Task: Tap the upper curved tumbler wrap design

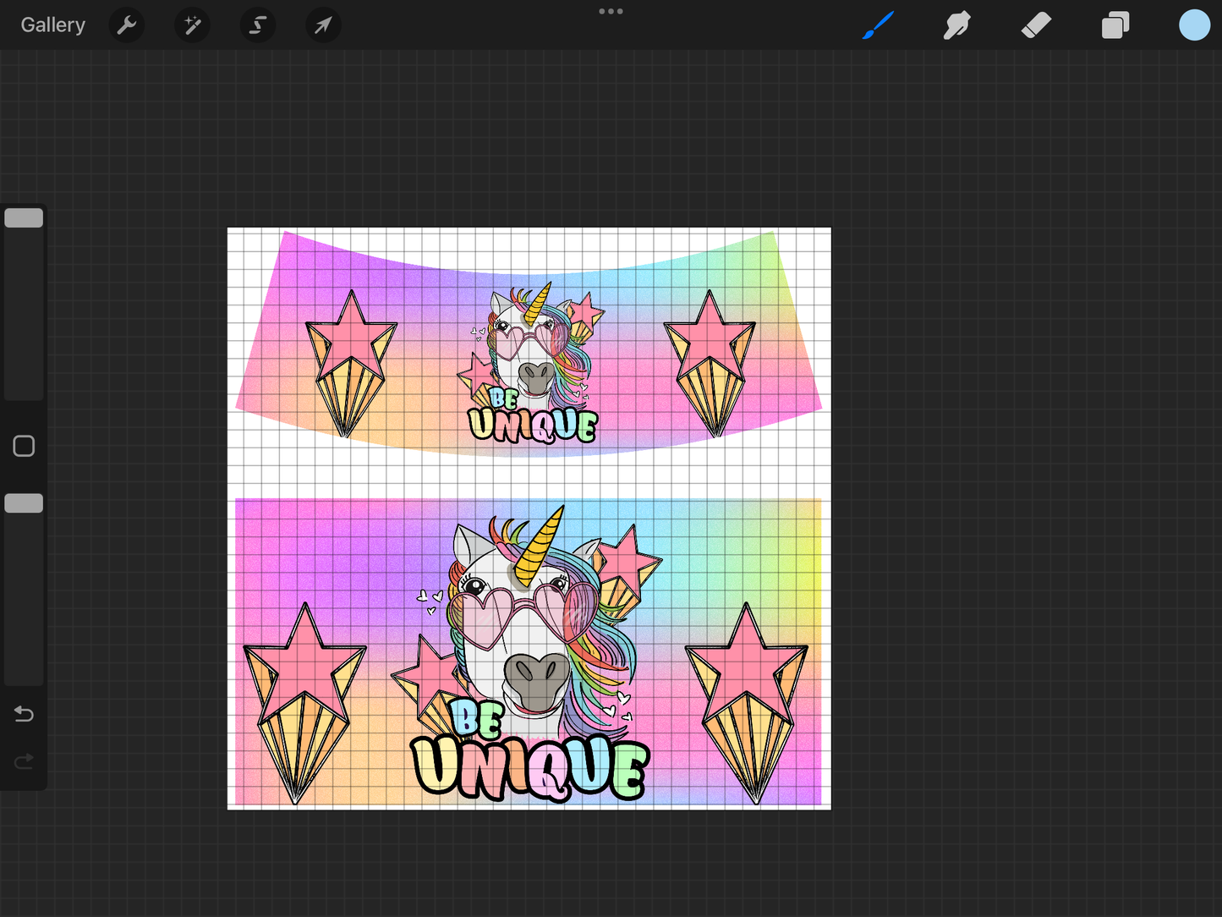Action: point(529,347)
